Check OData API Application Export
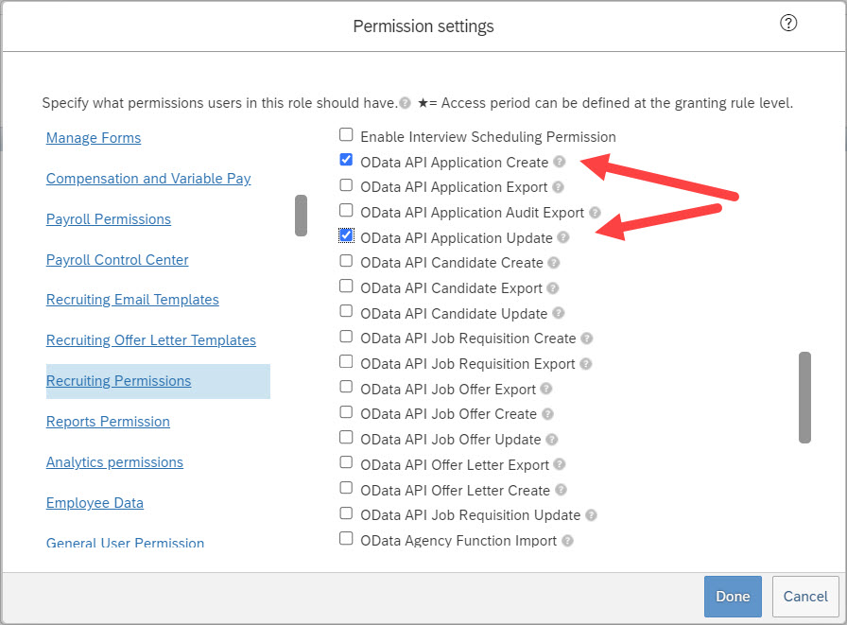Screen dimensions: 847x625 [346, 185]
